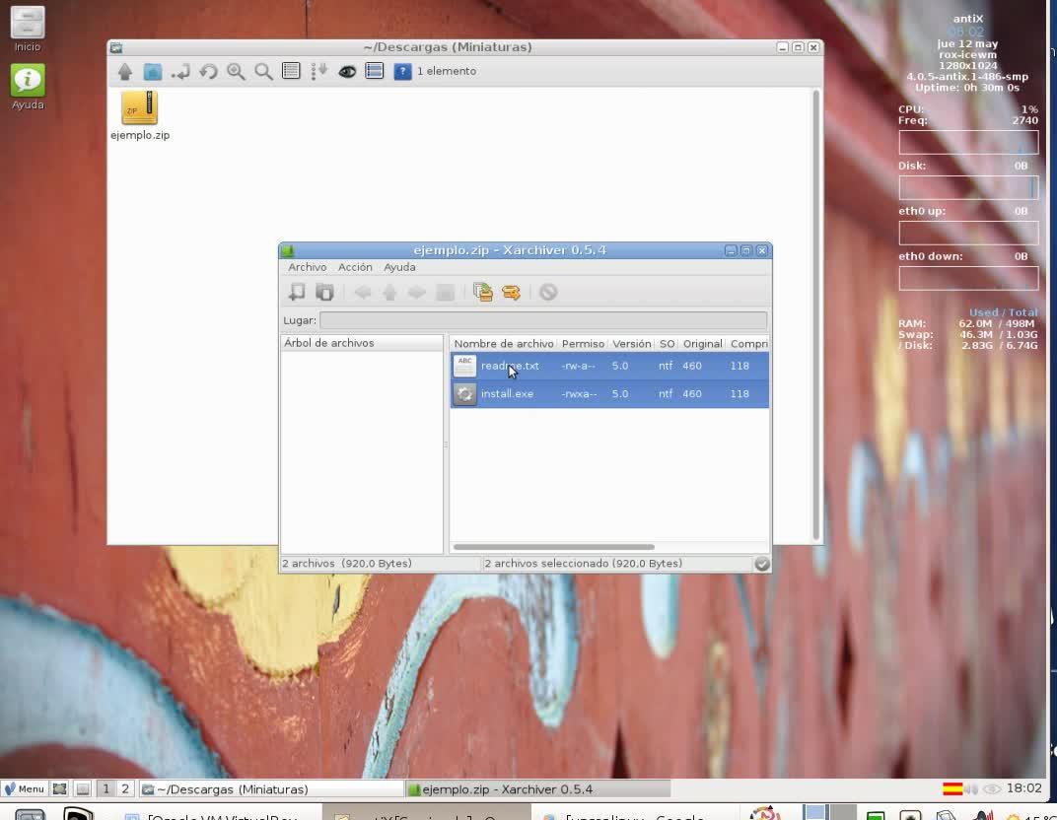
Task: Click the open archive icon in Xarchiver
Action: pos(324,292)
